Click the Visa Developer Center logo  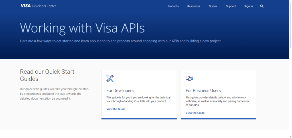tap(38, 6)
